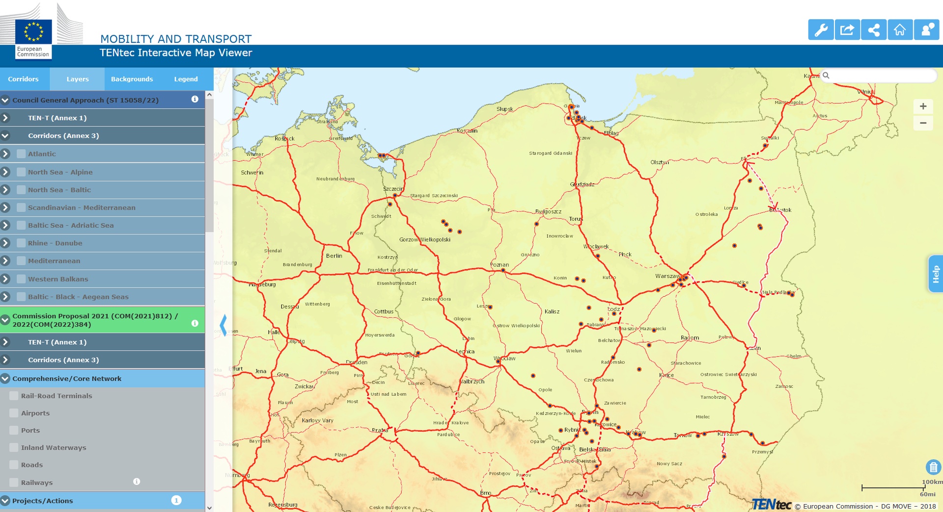Expand the Rhine - Danube arrow

[5, 243]
